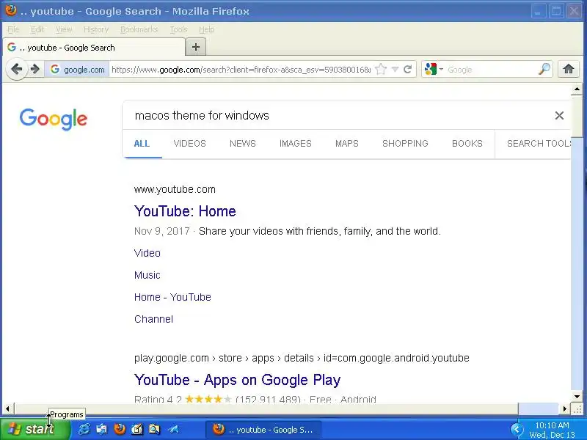Click the www.youtube.com result URL text
The width and height of the screenshot is (587, 440).
click(x=175, y=189)
